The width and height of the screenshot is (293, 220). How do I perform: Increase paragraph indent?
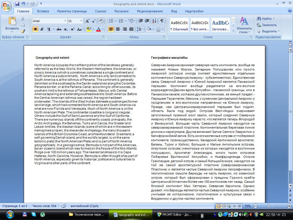[147, 21]
